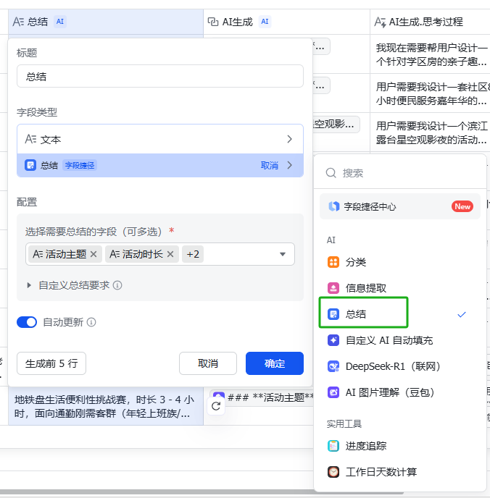Click the refresh icon beside the bottom cell
Viewport: 490px width, 498px height.
[x=216, y=406]
